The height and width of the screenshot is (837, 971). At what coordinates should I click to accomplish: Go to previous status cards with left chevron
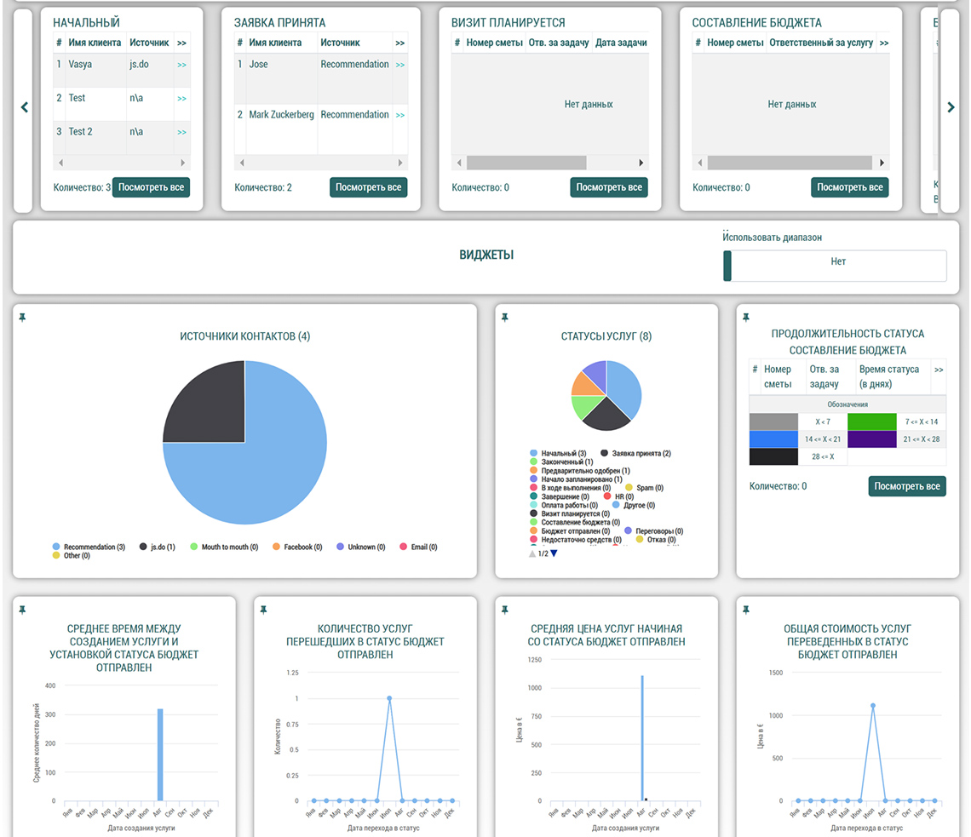pyautogui.click(x=24, y=107)
